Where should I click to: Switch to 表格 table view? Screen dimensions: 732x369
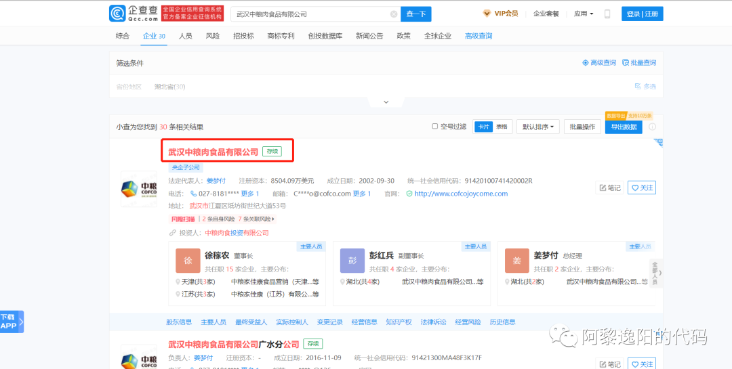pyautogui.click(x=502, y=127)
